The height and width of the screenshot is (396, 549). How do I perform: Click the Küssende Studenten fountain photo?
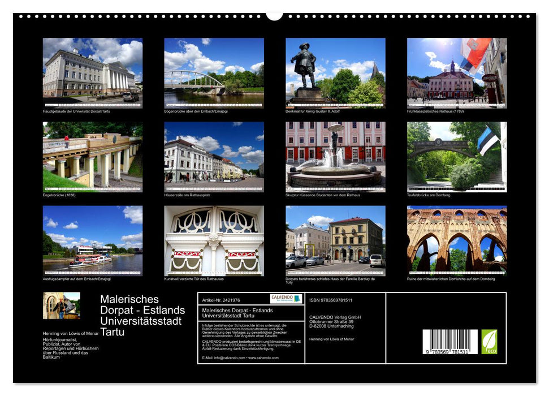335,157
